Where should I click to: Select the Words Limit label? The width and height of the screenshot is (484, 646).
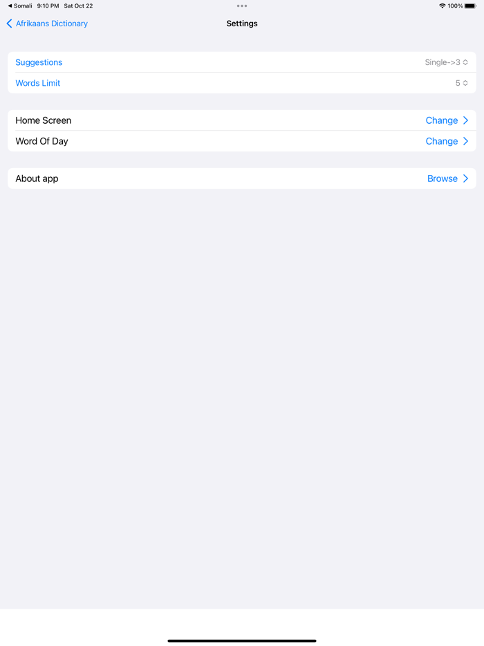point(38,83)
